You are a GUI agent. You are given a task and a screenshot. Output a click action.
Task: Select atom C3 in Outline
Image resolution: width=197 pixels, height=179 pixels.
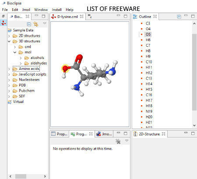(x=148, y=23)
